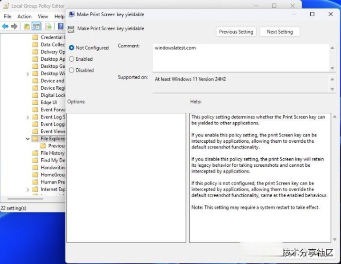This screenshot has width=341, height=264.
Task: Click the Forward arrow in Group Policy Editor toolbar
Action: [x=14, y=27]
